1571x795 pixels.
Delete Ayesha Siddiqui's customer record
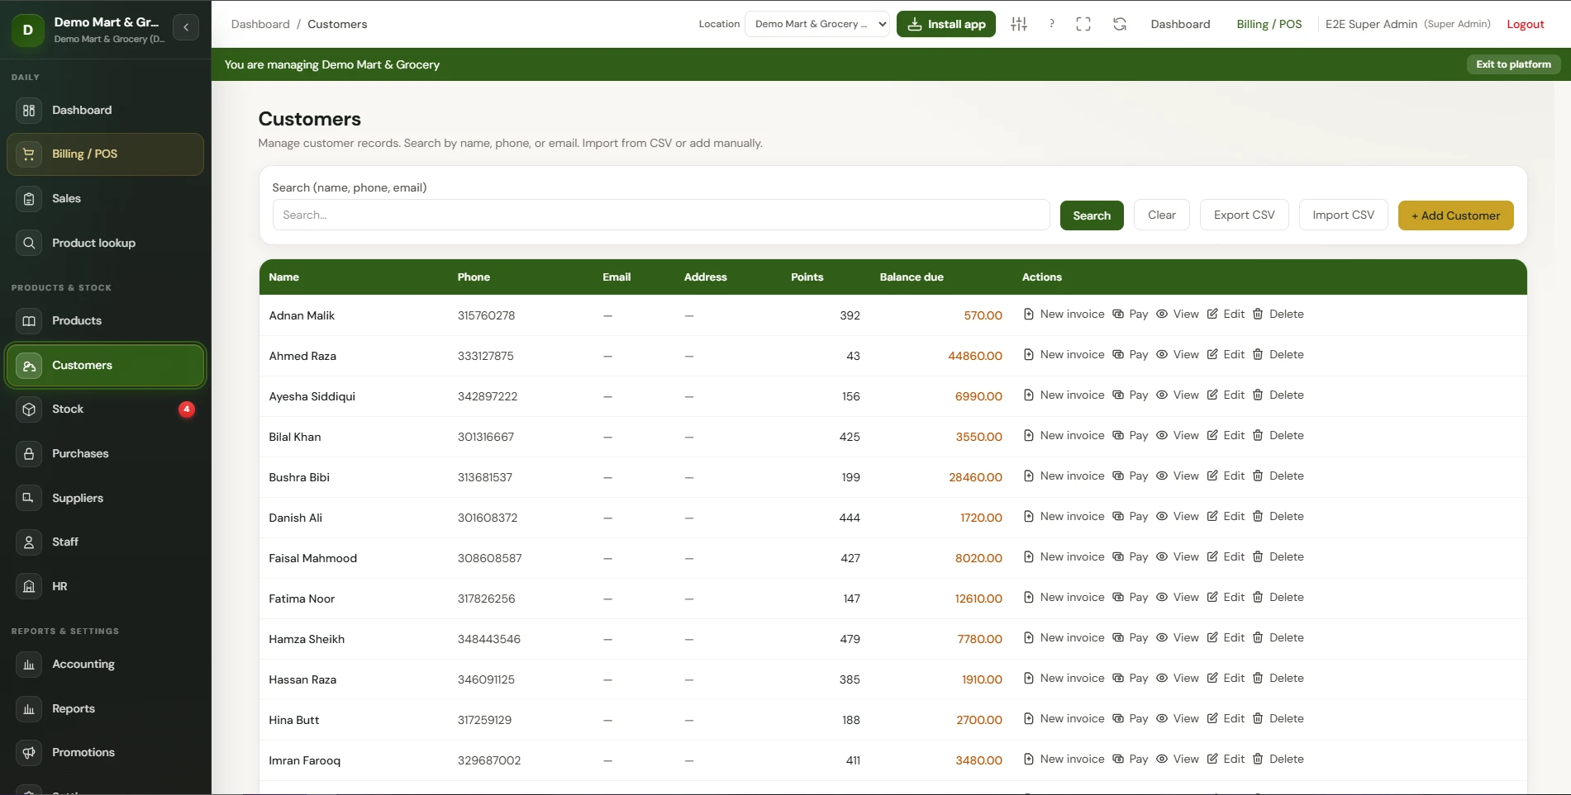[x=1278, y=395]
